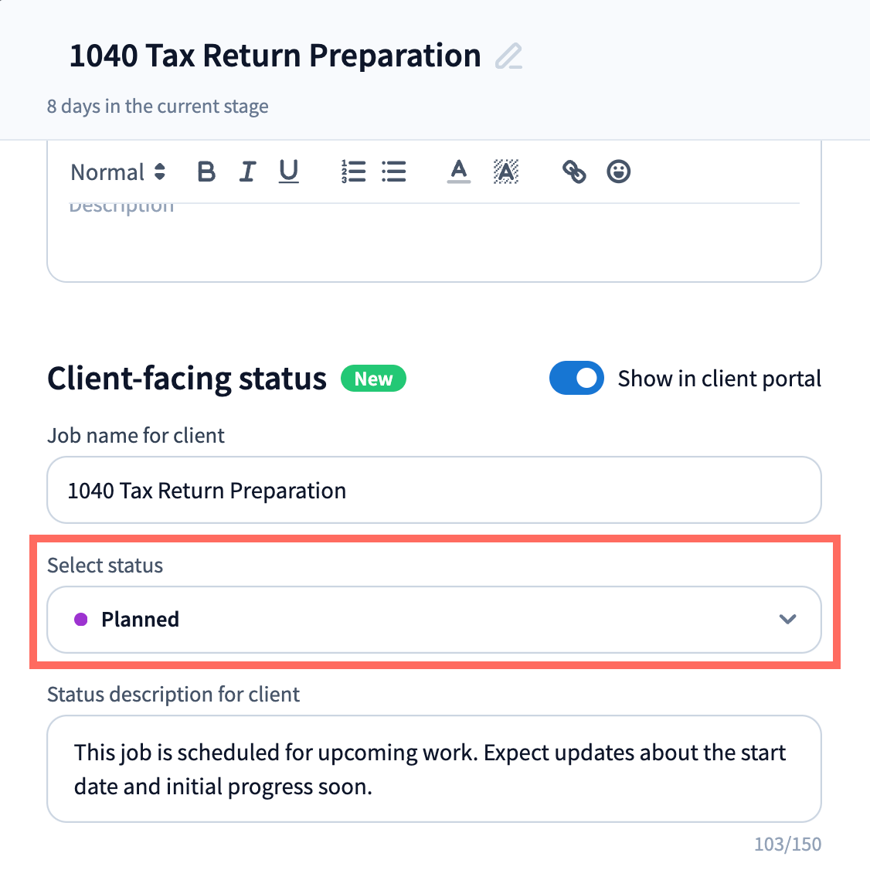This screenshot has height=887, width=870.
Task: Click the green New badge
Action: [x=374, y=379]
